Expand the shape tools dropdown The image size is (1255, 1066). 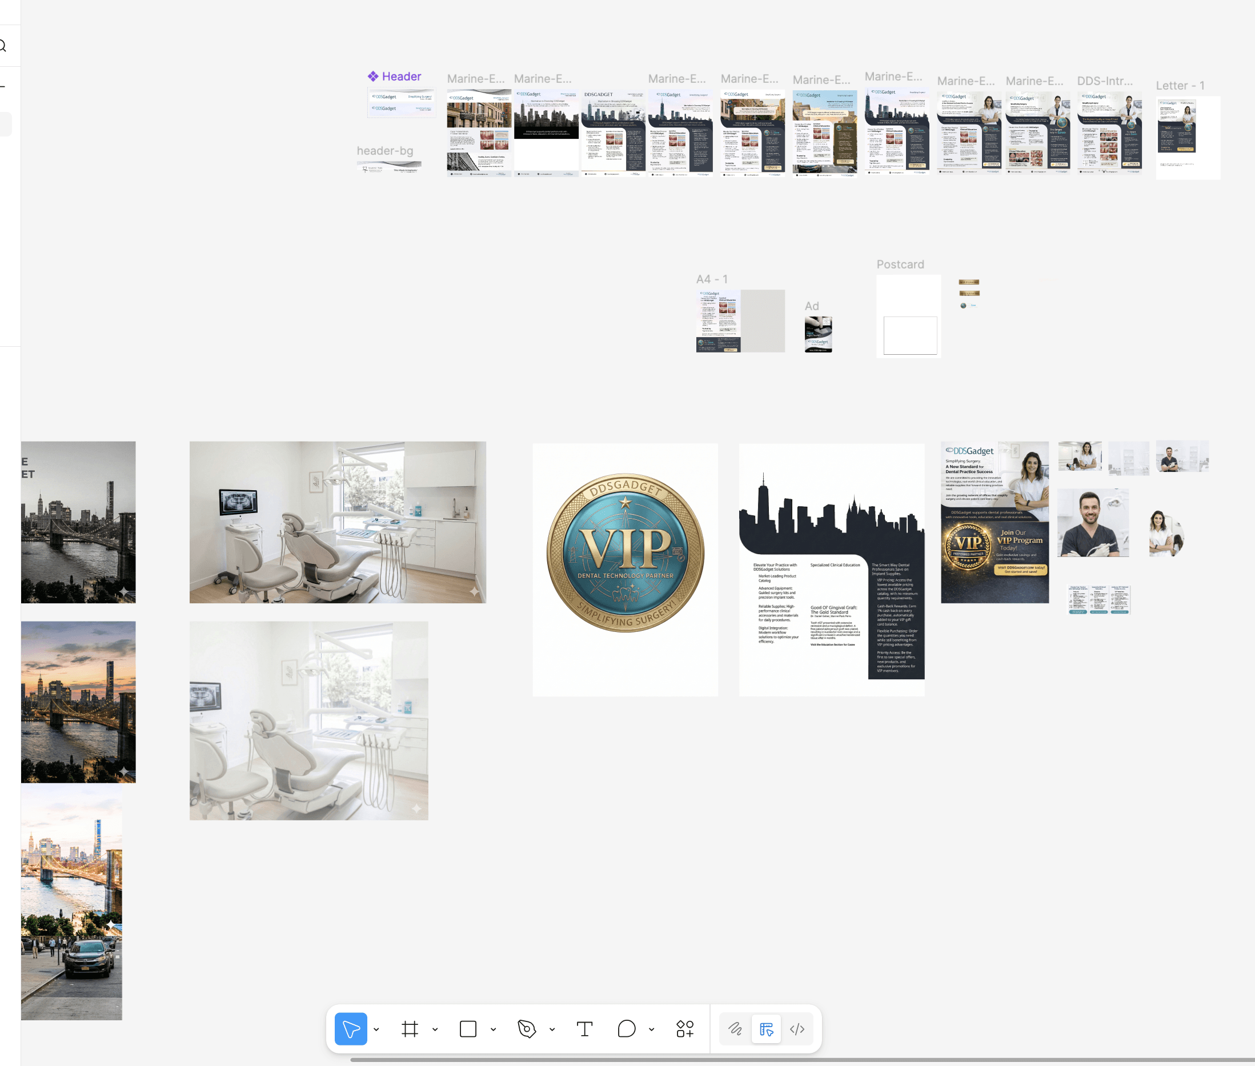click(493, 1029)
